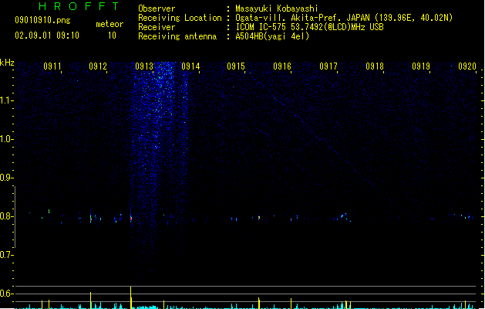Viewport: 485px width, 309px height.
Task: Click the Receiving Location label
Action: pyautogui.click(x=180, y=18)
